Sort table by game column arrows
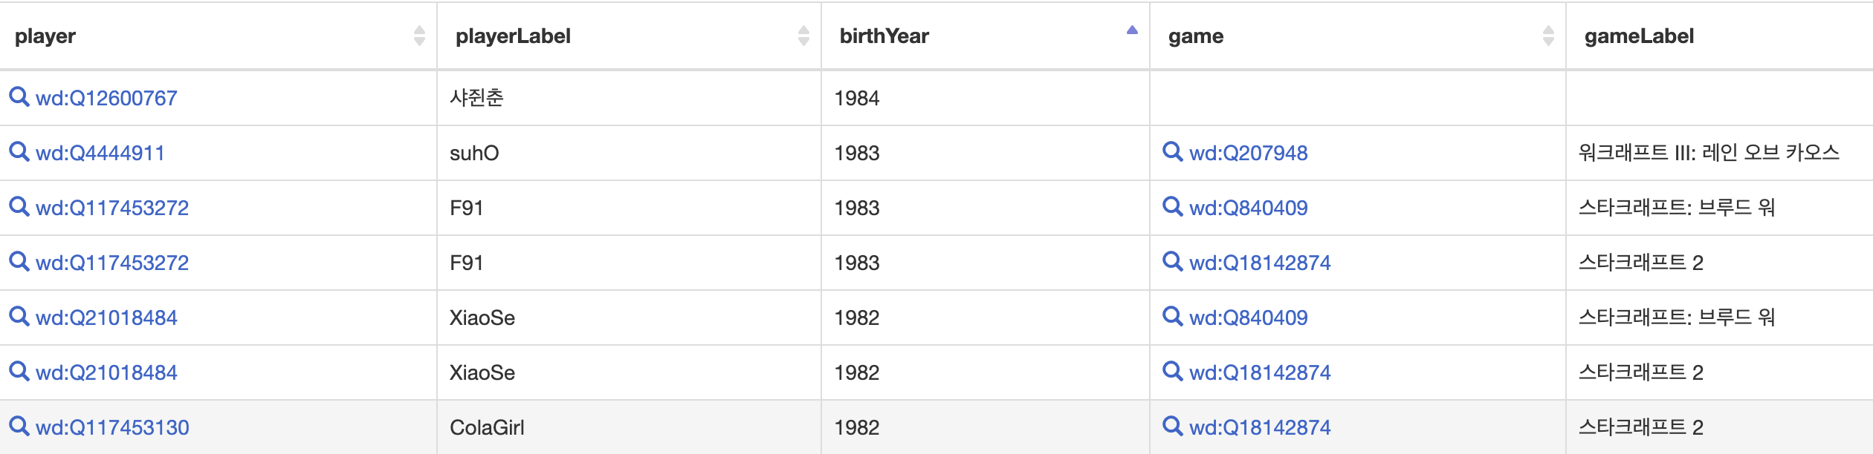 (1548, 36)
